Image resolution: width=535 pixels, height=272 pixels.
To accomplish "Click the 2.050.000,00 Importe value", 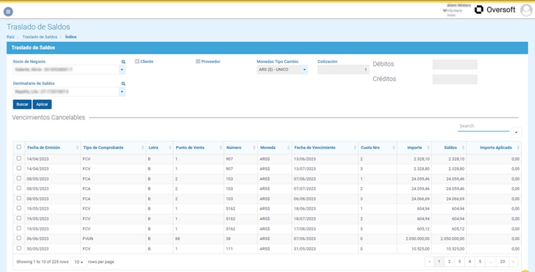I will point(418,239).
